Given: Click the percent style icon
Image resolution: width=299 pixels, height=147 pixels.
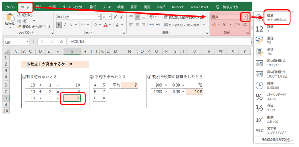Looking at the screenshot, I should tap(224, 25).
